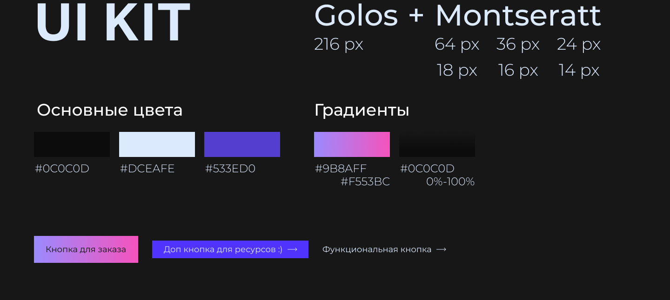Pick the light blue #DCEAFE swatch
Image resolution: width=670 pixels, height=300 pixels.
coord(157,144)
